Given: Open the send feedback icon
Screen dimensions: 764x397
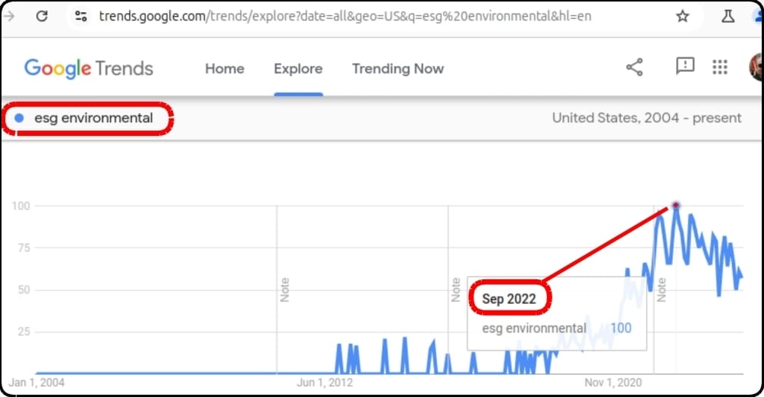Looking at the screenshot, I should (684, 67).
